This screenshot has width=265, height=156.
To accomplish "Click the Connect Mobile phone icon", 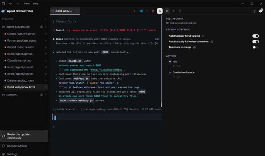I will tap(3, 146).
